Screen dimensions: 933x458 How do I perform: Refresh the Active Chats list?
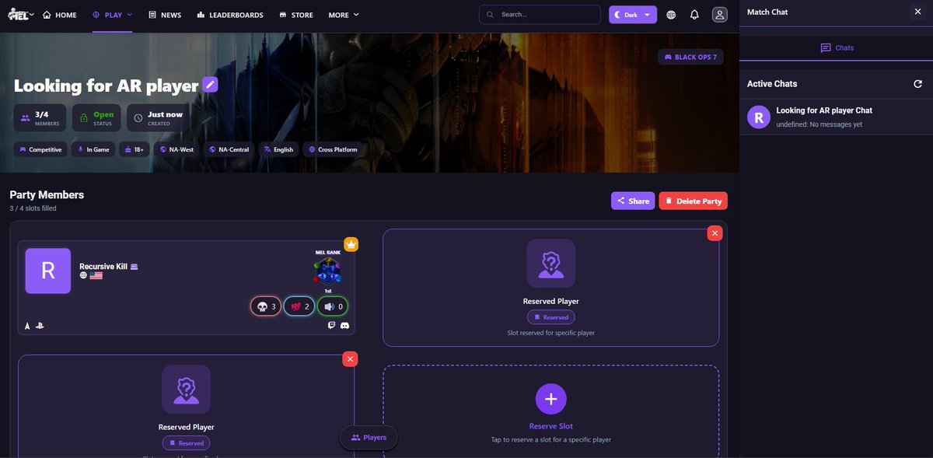(x=917, y=84)
